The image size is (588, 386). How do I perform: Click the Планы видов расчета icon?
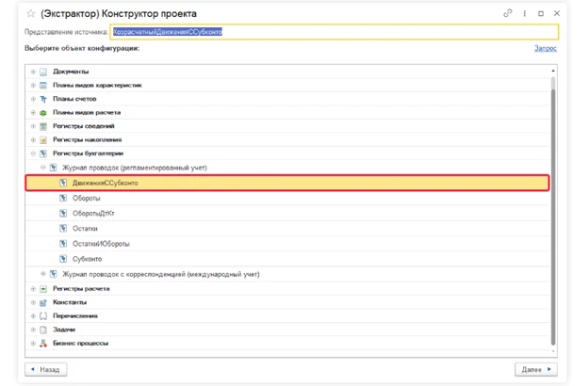coord(43,112)
